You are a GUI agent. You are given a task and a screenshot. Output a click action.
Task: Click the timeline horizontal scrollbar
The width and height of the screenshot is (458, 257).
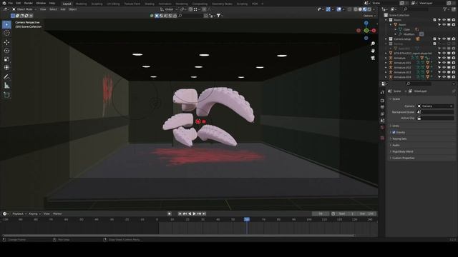pos(179,236)
